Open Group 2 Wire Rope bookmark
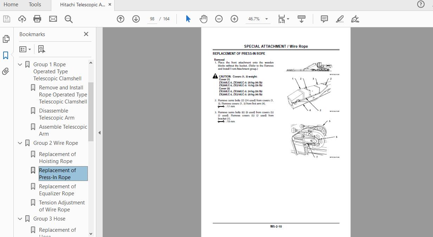 (x=56, y=143)
